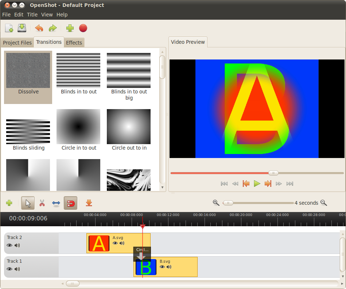Click the Add Marker icon
This screenshot has width=346, height=289.
(x=89, y=203)
